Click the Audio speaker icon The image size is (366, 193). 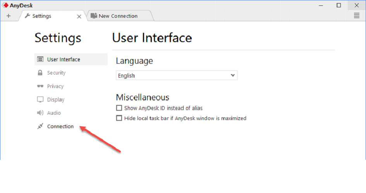coord(40,113)
